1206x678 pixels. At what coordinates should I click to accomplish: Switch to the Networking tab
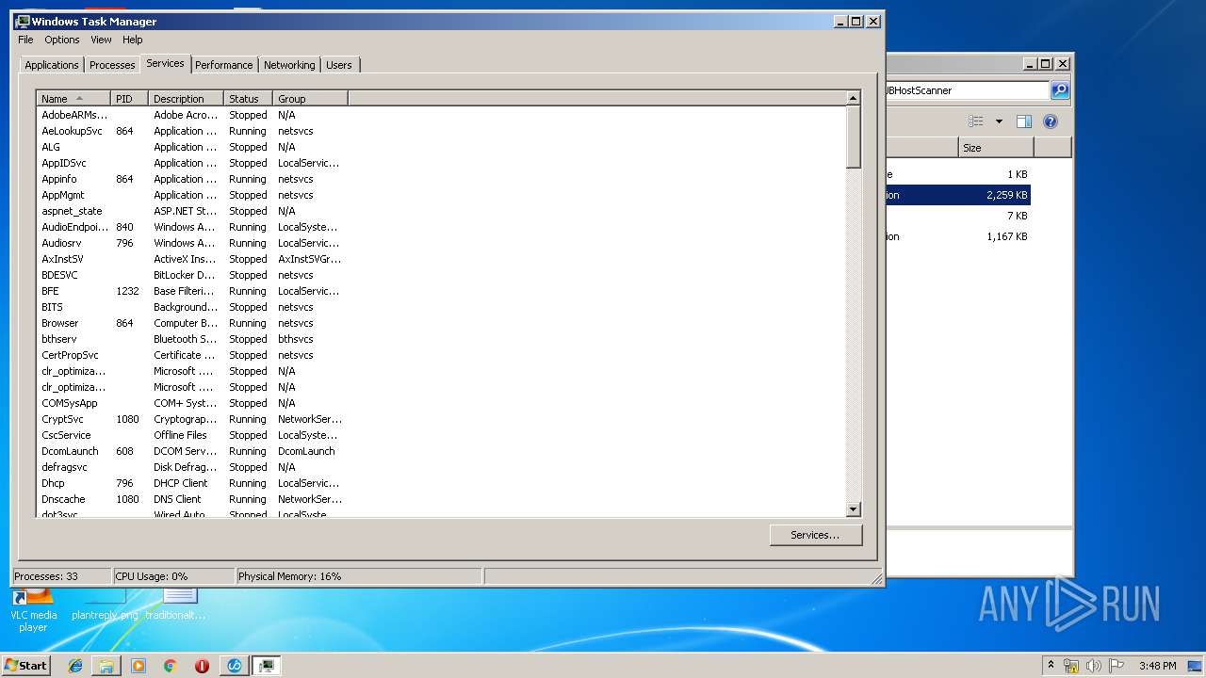coord(289,65)
